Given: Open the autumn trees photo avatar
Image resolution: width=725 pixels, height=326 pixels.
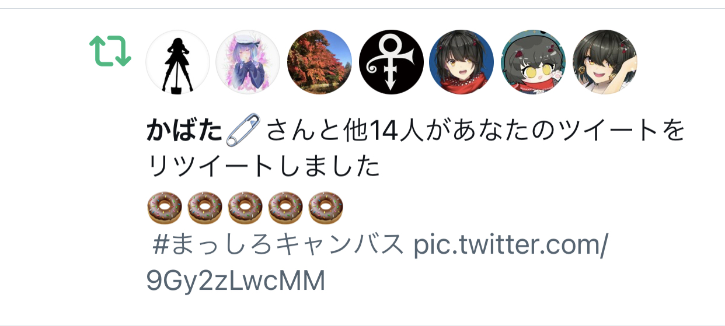Looking at the screenshot, I should click(320, 62).
